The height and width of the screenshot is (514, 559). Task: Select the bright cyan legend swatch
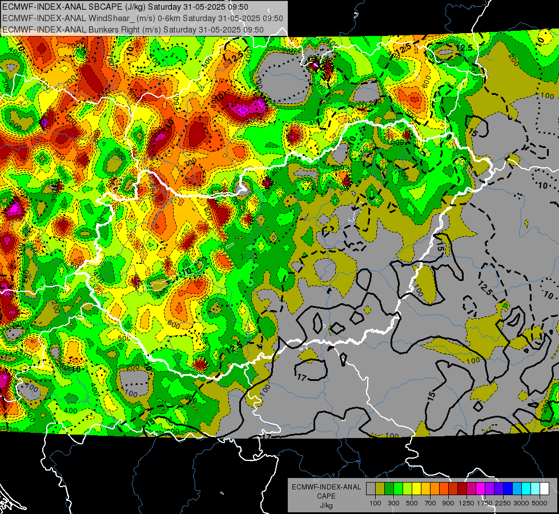(526, 489)
